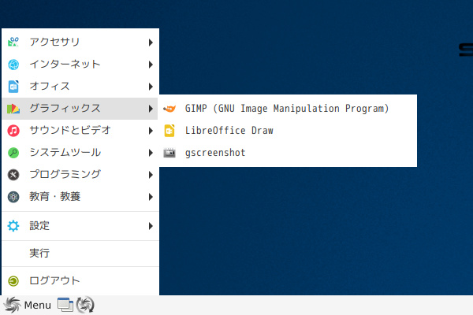Expand the オフィス submenu arrow
The image size is (473, 315).
pyautogui.click(x=151, y=87)
